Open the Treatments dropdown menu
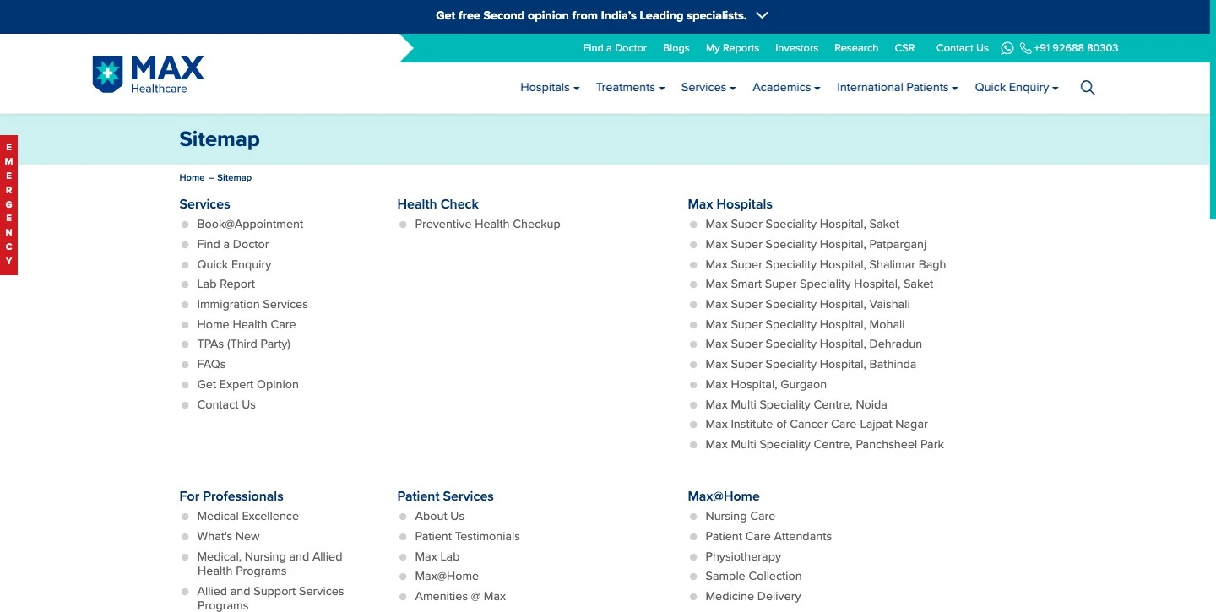The image size is (1216, 612). pyautogui.click(x=630, y=88)
